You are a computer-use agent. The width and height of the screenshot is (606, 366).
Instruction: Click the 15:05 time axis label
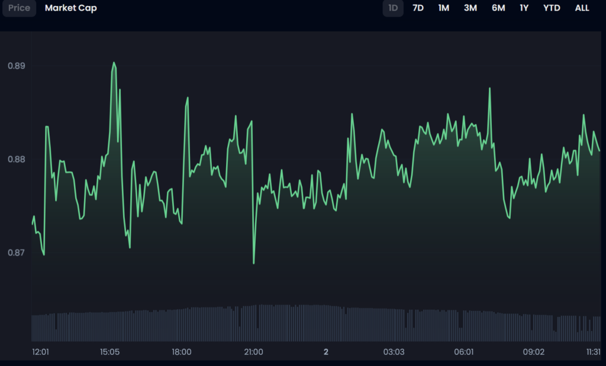109,352
